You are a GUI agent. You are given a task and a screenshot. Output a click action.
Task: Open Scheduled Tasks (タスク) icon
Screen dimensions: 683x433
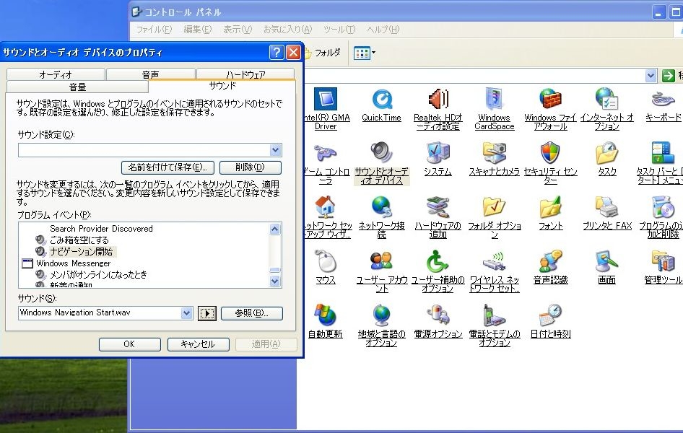pyautogui.click(x=607, y=153)
